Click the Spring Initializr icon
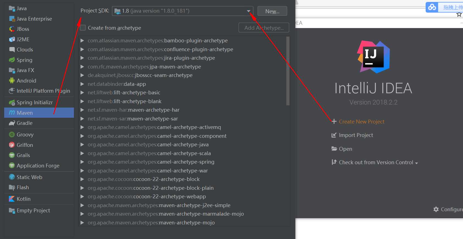Screen dimensions: 463x239 12,103
